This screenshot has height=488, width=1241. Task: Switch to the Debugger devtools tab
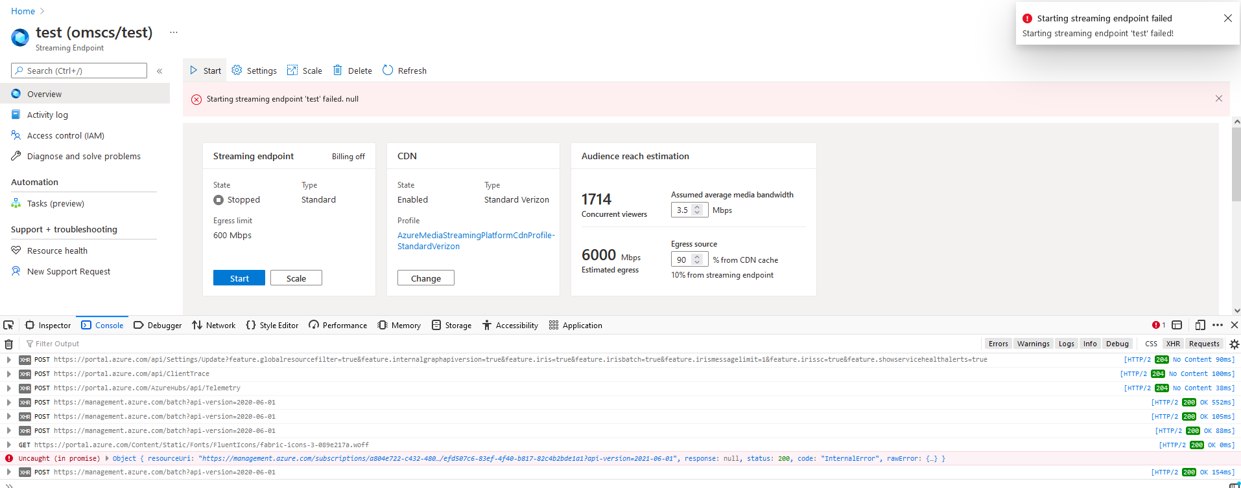point(158,325)
